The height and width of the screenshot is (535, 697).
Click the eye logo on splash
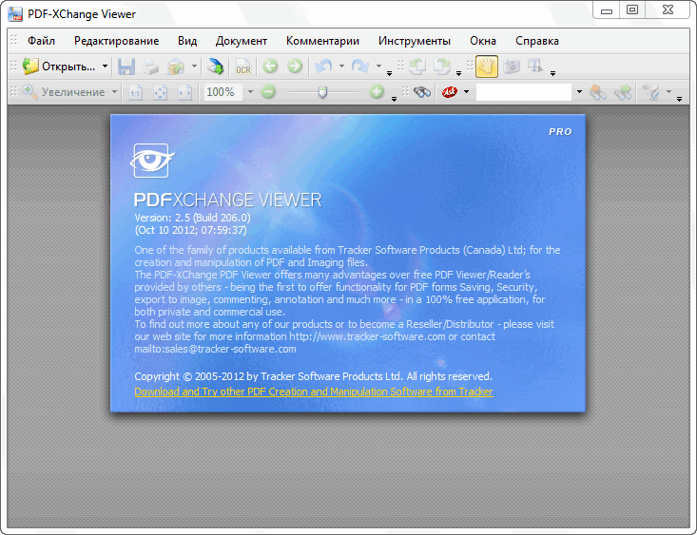(151, 161)
